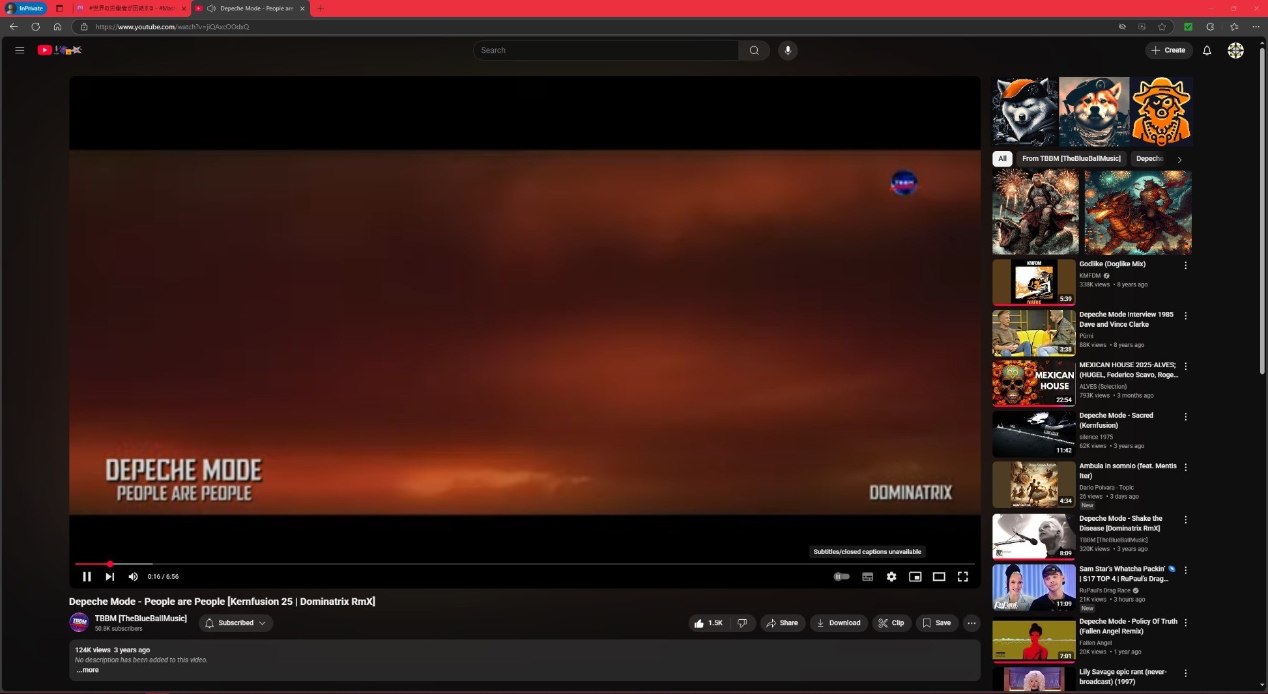Like the video with thumbs up
1268x694 pixels.
click(708, 623)
